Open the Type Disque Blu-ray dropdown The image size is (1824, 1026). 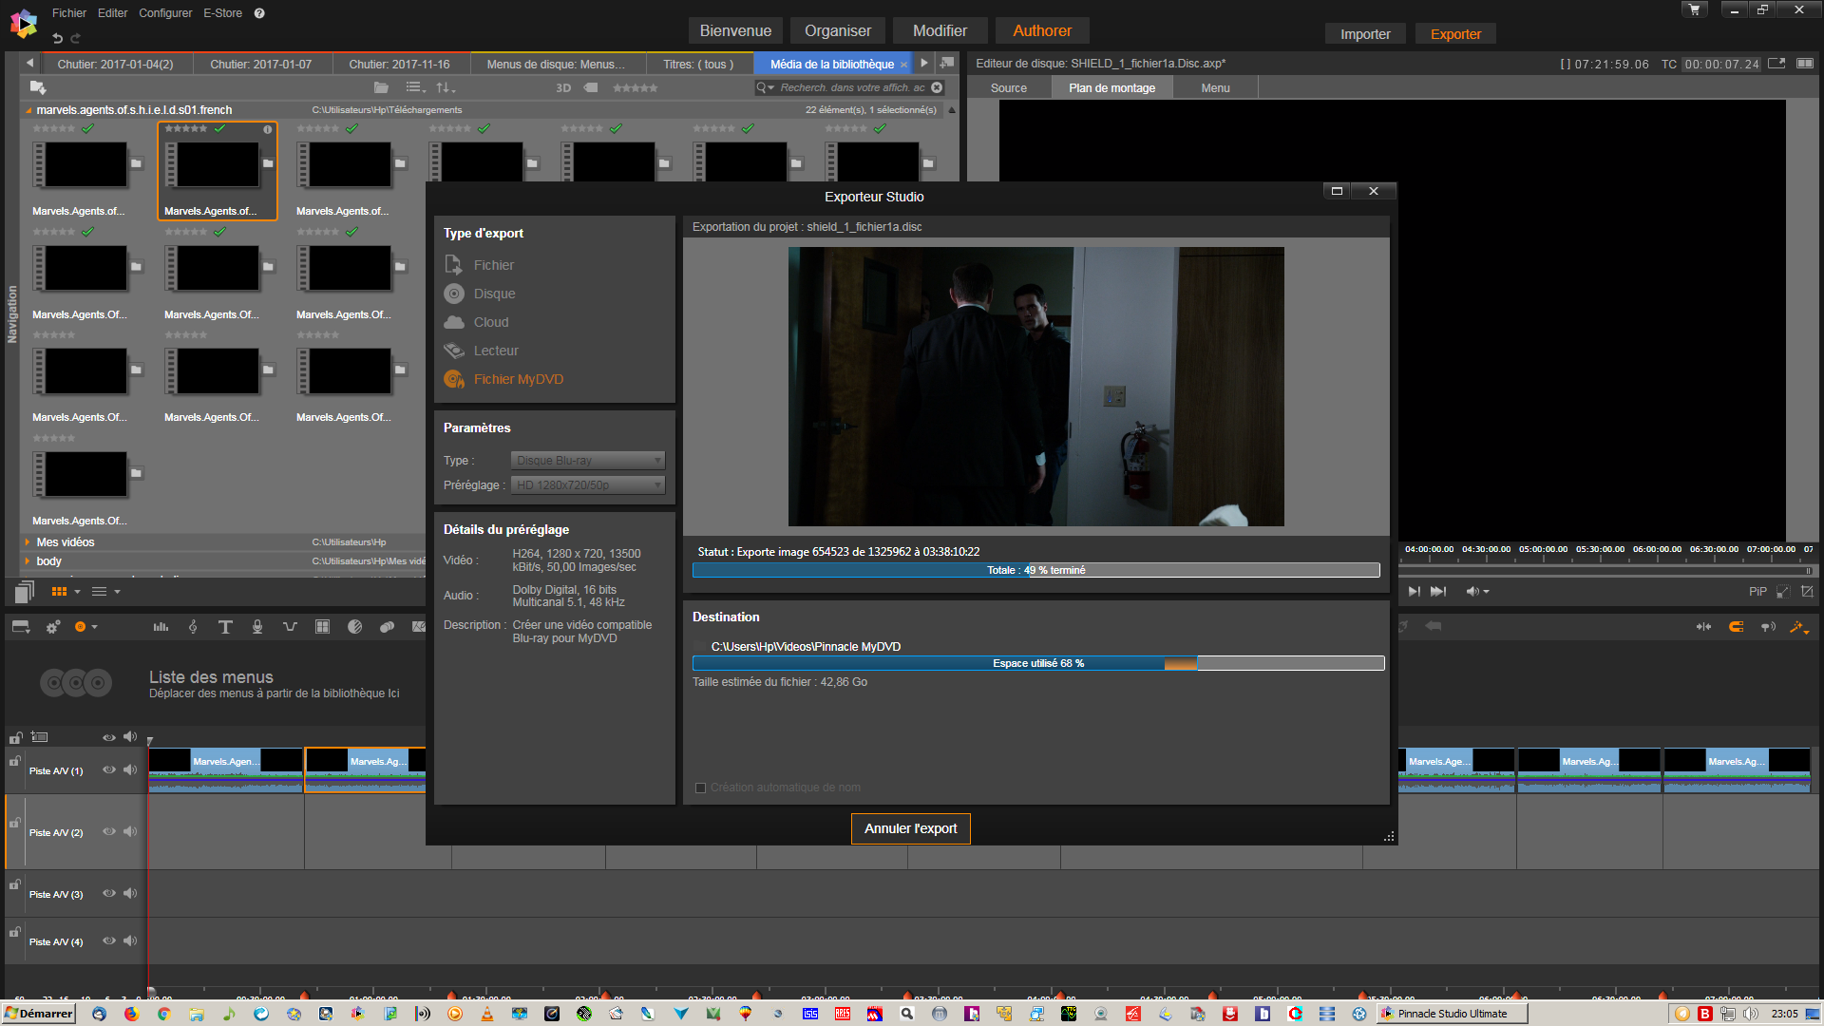[x=588, y=461]
